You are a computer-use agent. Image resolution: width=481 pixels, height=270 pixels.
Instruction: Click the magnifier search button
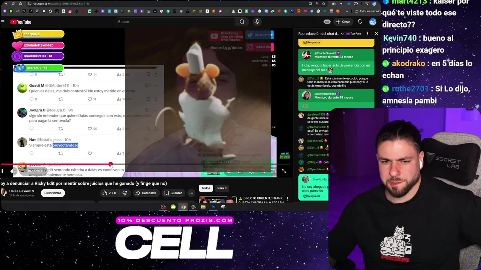(x=242, y=22)
